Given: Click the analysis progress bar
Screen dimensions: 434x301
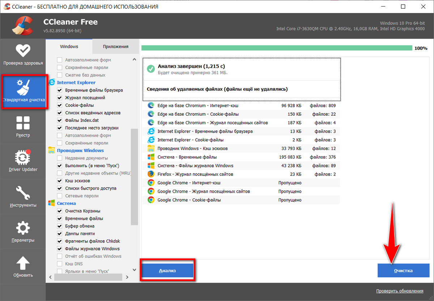Looking at the screenshot, I should pos(277,48).
